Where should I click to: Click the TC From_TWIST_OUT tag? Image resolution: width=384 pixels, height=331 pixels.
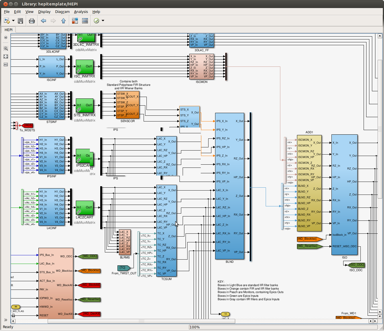coord(124,268)
